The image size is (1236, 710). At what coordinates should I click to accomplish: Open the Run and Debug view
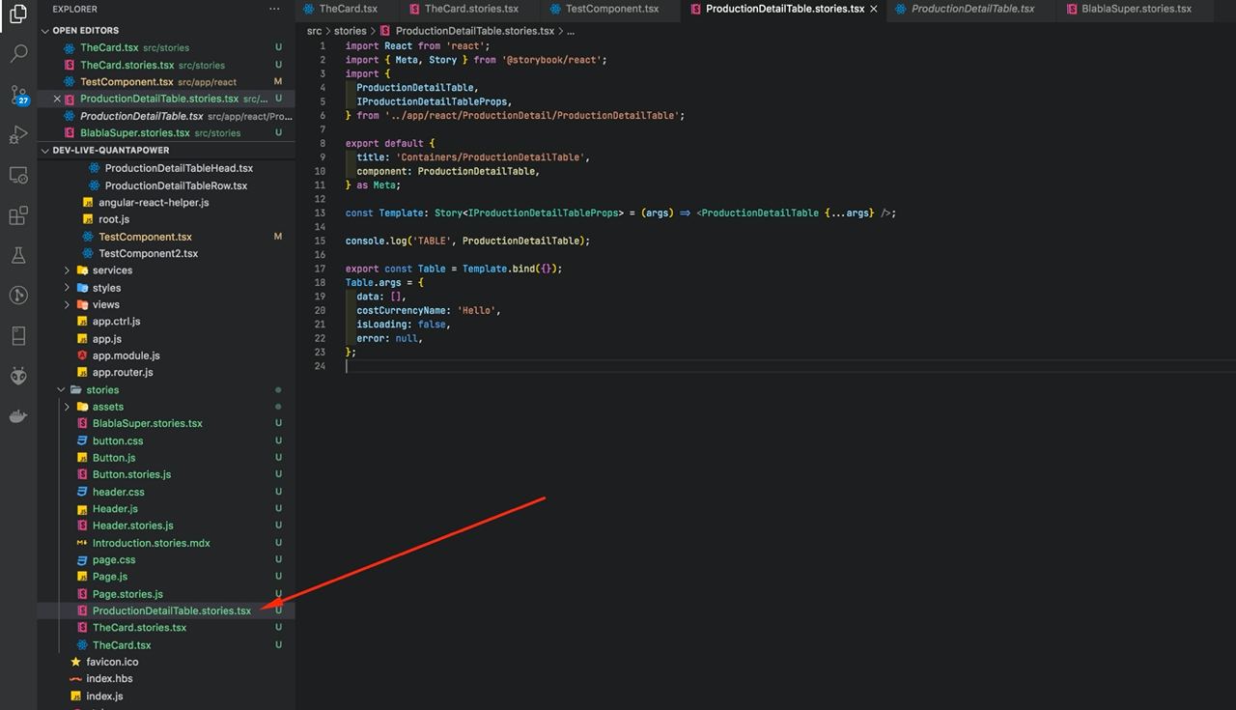click(18, 134)
